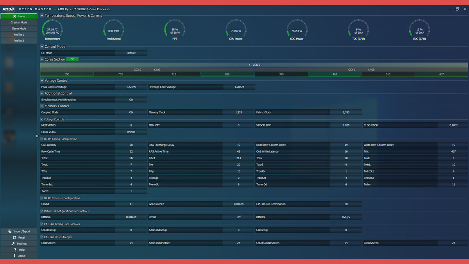Toggle Simultaneous Multithreading ON value
The image size is (469, 264).
tap(131, 100)
